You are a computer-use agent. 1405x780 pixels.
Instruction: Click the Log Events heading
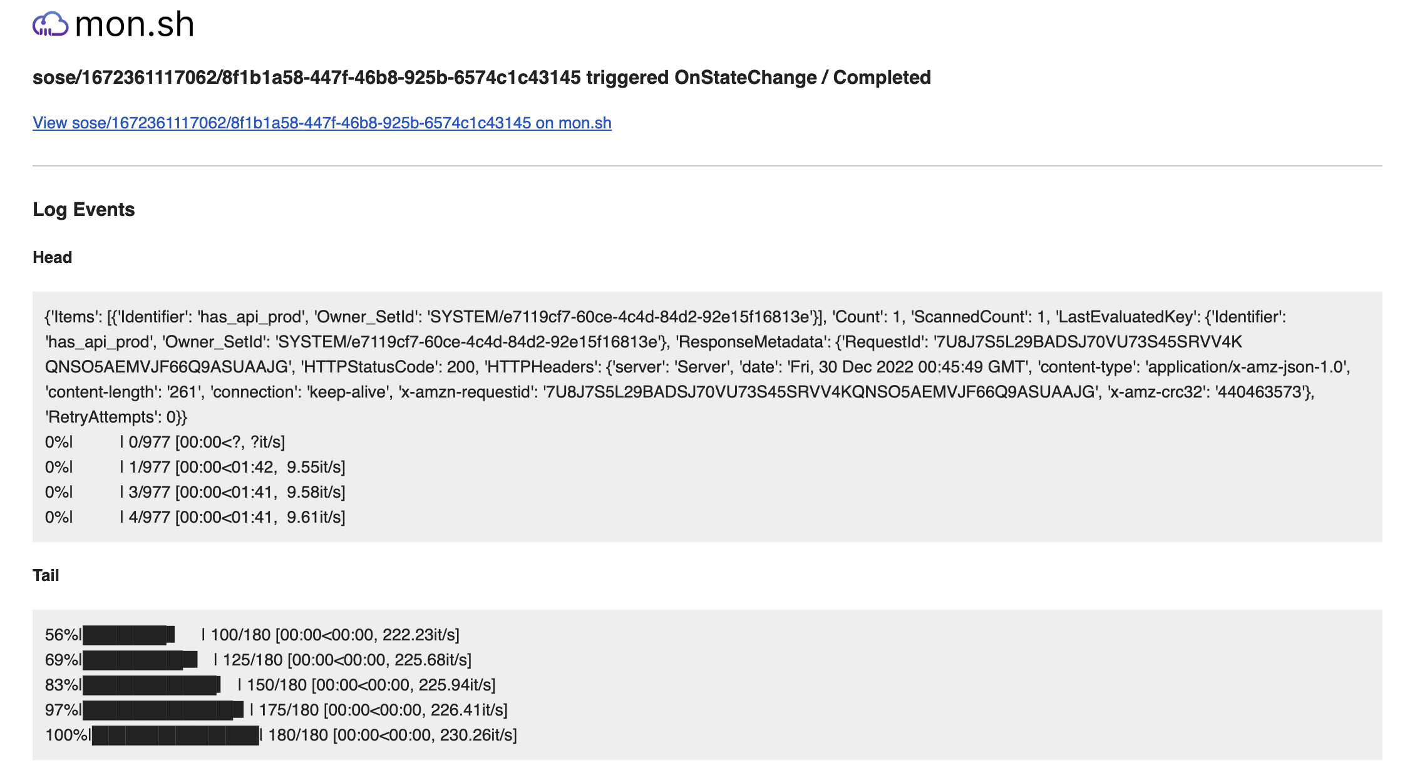[84, 209]
